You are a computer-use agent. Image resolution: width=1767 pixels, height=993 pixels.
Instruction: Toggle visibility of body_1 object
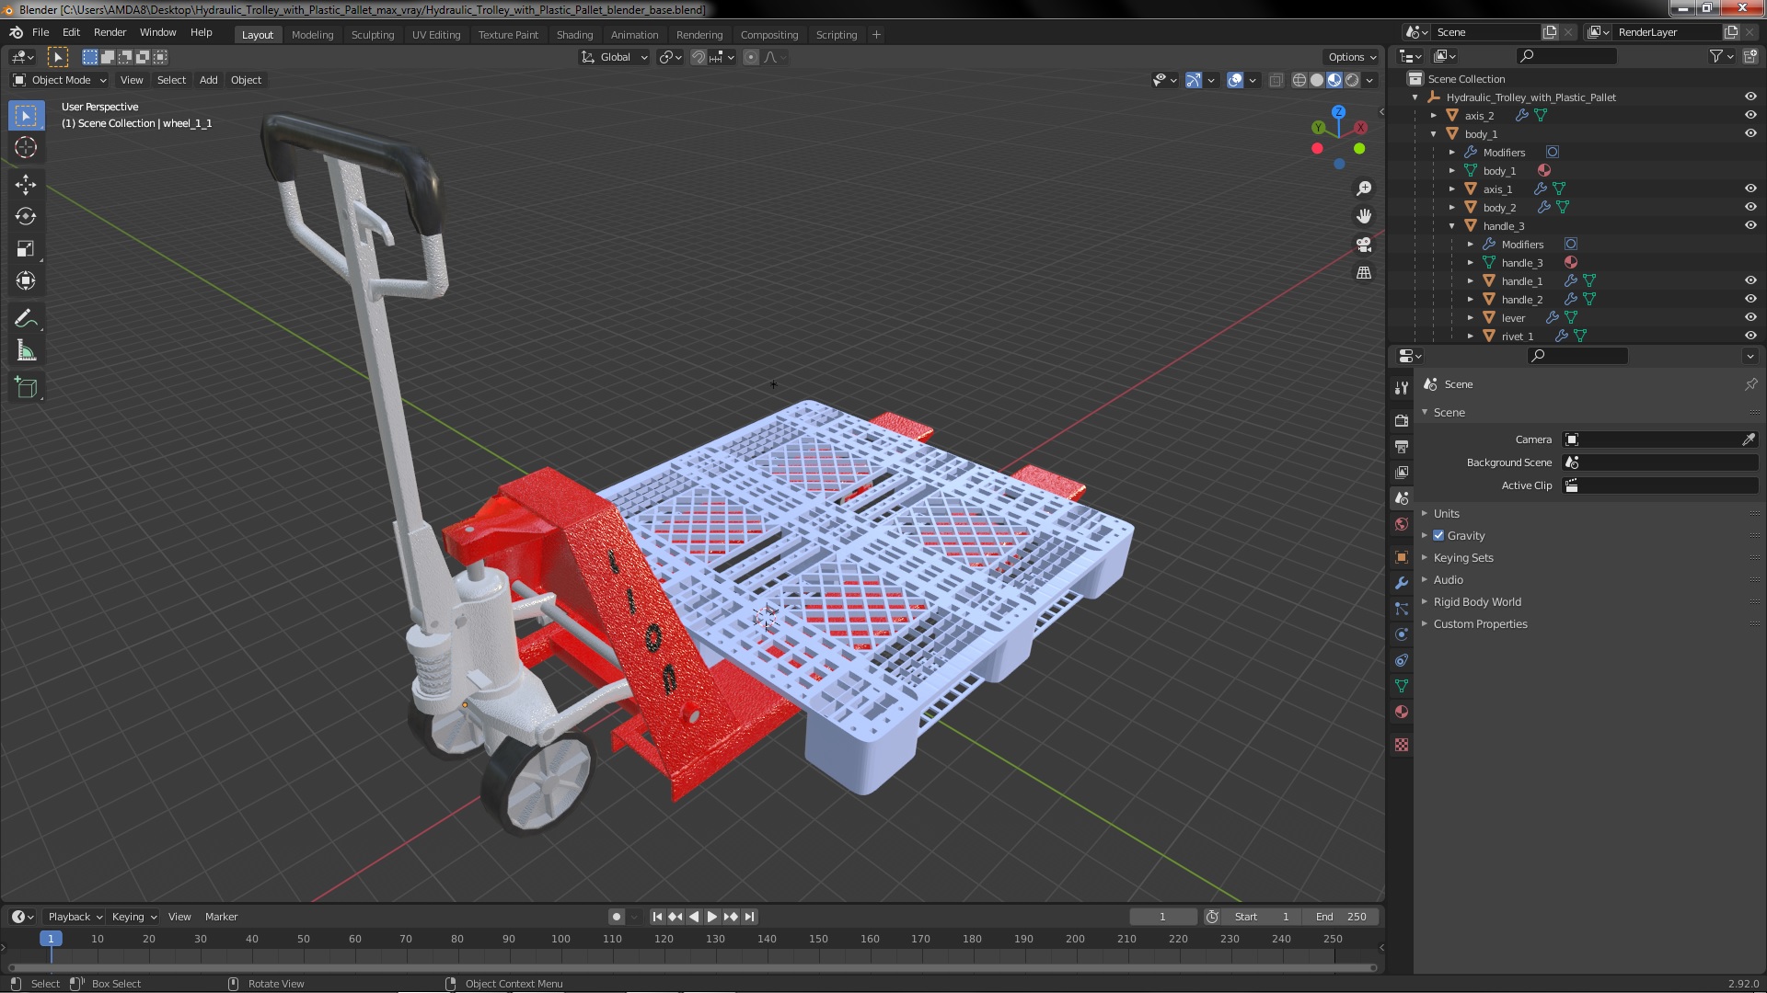pos(1750,133)
